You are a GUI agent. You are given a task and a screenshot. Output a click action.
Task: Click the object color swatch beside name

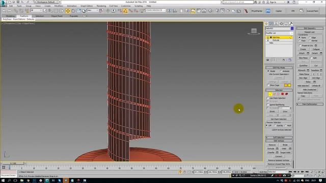(x=292, y=28)
